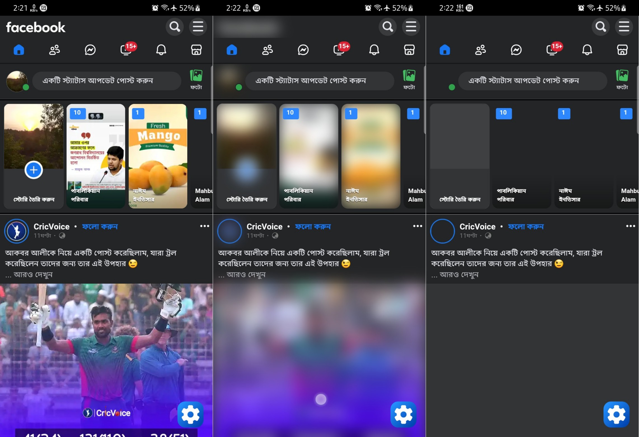
Task: Open video tab with 15+ badge in middle screenshot
Action: [339, 50]
